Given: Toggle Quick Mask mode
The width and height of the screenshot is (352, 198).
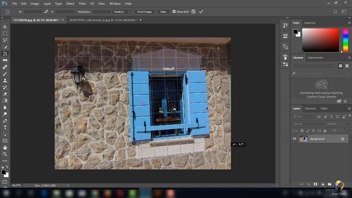Looking at the screenshot, I should click(5, 182).
